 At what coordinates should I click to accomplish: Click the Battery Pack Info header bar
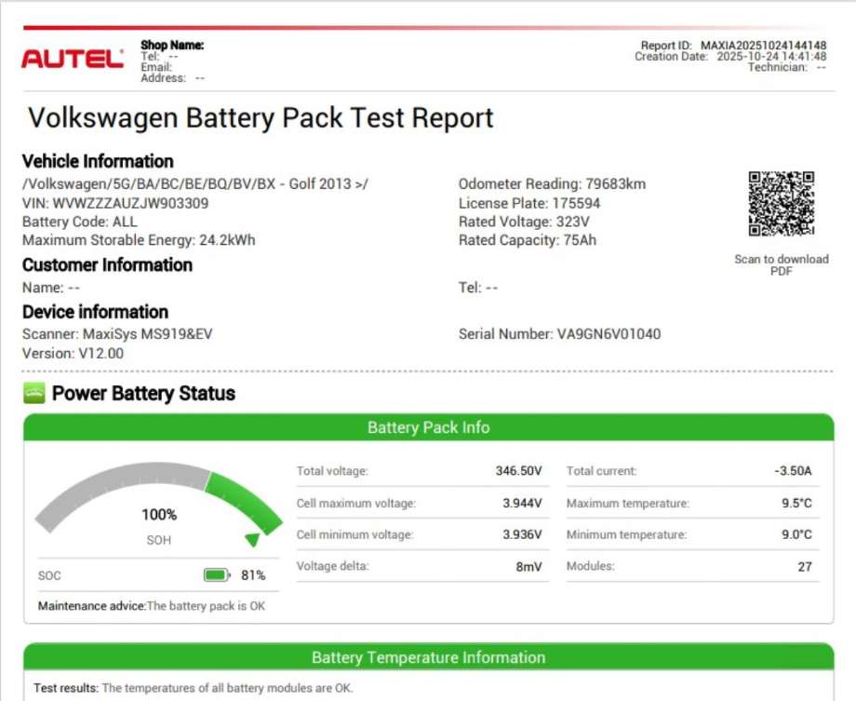pyautogui.click(x=429, y=427)
